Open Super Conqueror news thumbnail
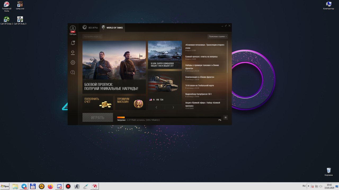Screen dimensions: 339x190 [x=165, y=55]
